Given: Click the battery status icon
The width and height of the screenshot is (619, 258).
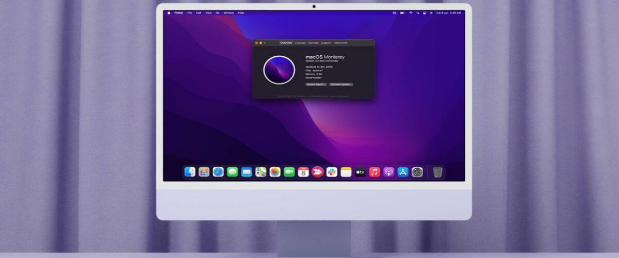Looking at the screenshot, I should (403, 12).
